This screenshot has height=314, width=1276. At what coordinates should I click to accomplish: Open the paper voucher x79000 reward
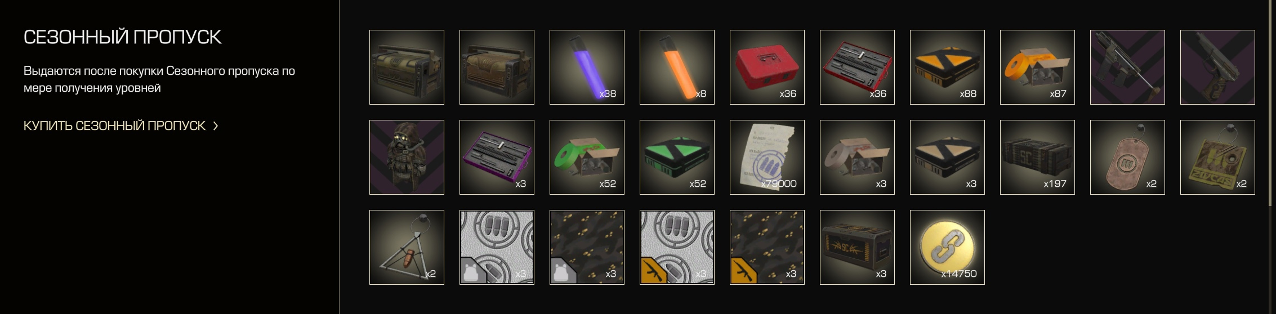tap(767, 157)
